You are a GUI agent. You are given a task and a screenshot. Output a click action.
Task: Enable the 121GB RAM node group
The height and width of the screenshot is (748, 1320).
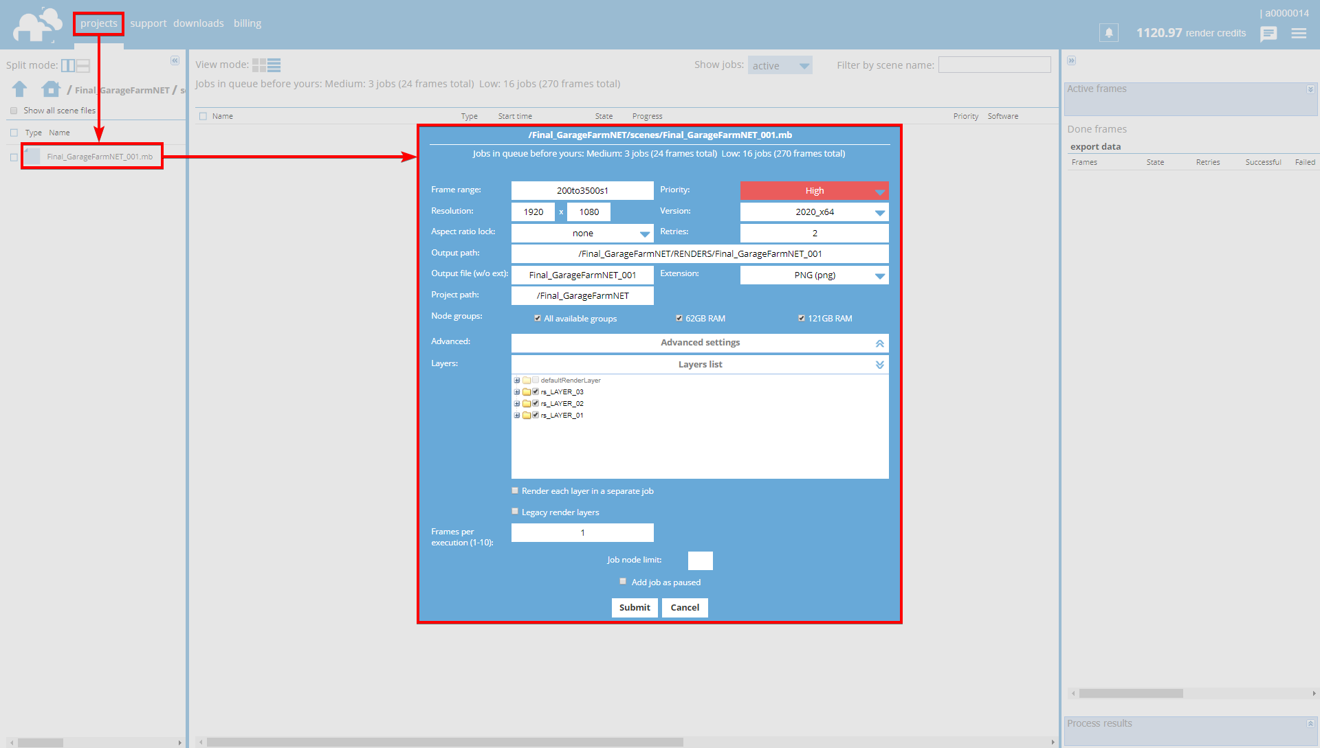[x=802, y=318]
